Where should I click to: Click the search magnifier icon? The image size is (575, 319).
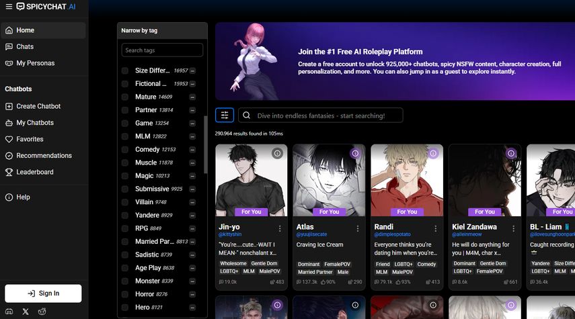click(x=246, y=116)
